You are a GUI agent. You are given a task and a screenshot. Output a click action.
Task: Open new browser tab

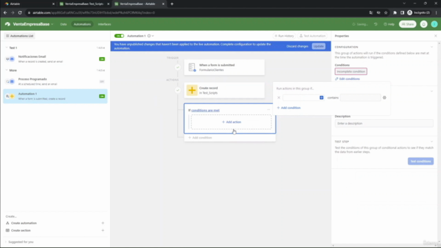point(172,4)
